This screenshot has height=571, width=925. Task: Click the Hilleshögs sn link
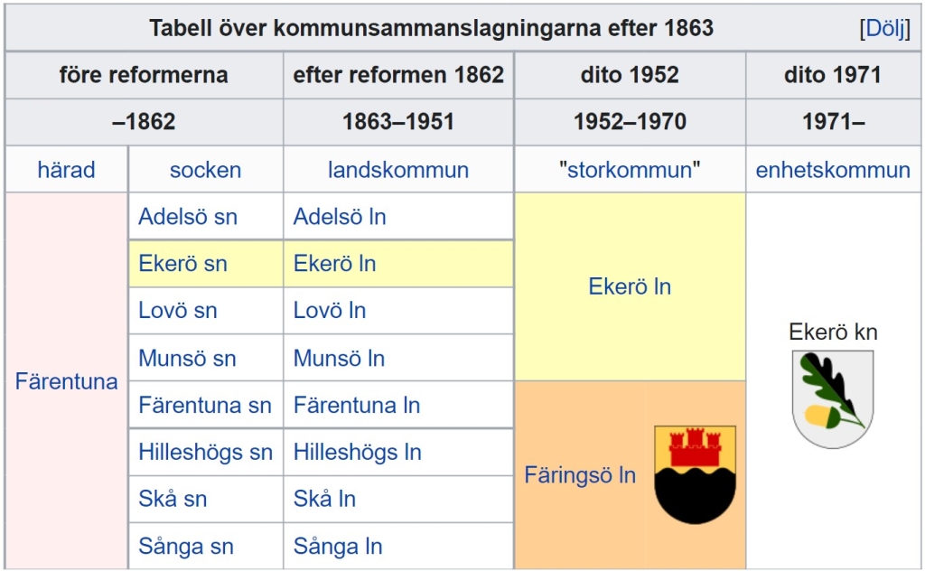tap(205, 453)
